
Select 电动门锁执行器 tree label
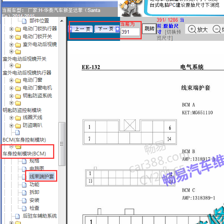coord(40,28)
